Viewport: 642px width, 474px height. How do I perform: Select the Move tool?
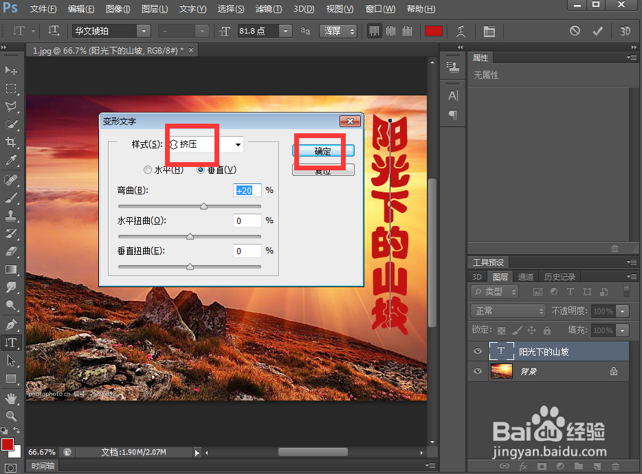pyautogui.click(x=10, y=70)
